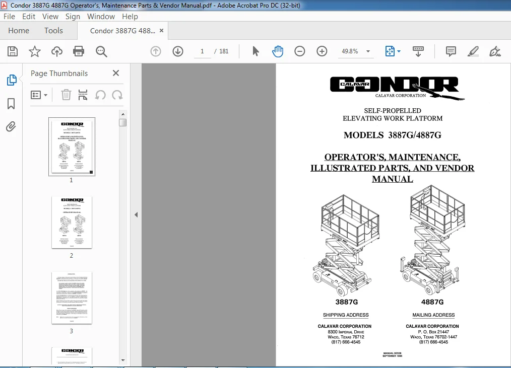Image resolution: width=511 pixels, height=368 pixels.
Task: Open the Window menu
Action: [x=101, y=16]
